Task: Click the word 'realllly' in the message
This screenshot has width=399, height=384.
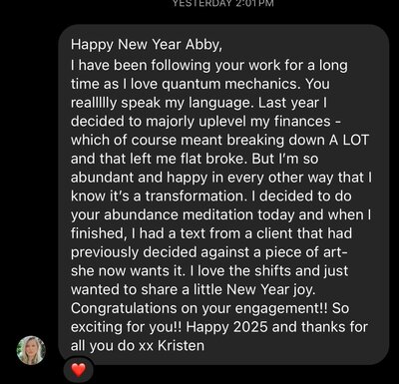Action: 94,103
